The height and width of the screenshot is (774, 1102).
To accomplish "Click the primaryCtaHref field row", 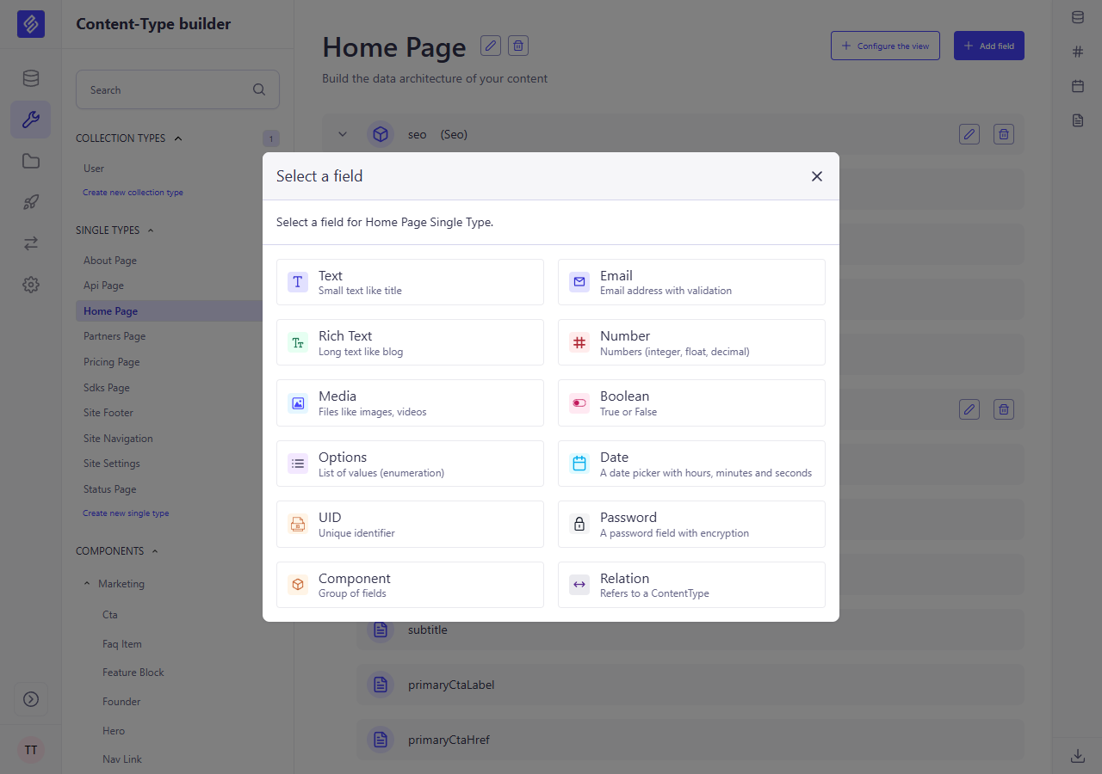I will [x=690, y=740].
